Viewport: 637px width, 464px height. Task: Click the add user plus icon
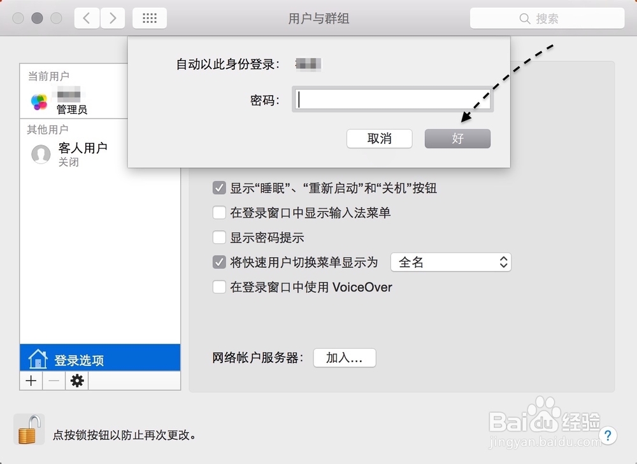[x=31, y=381]
